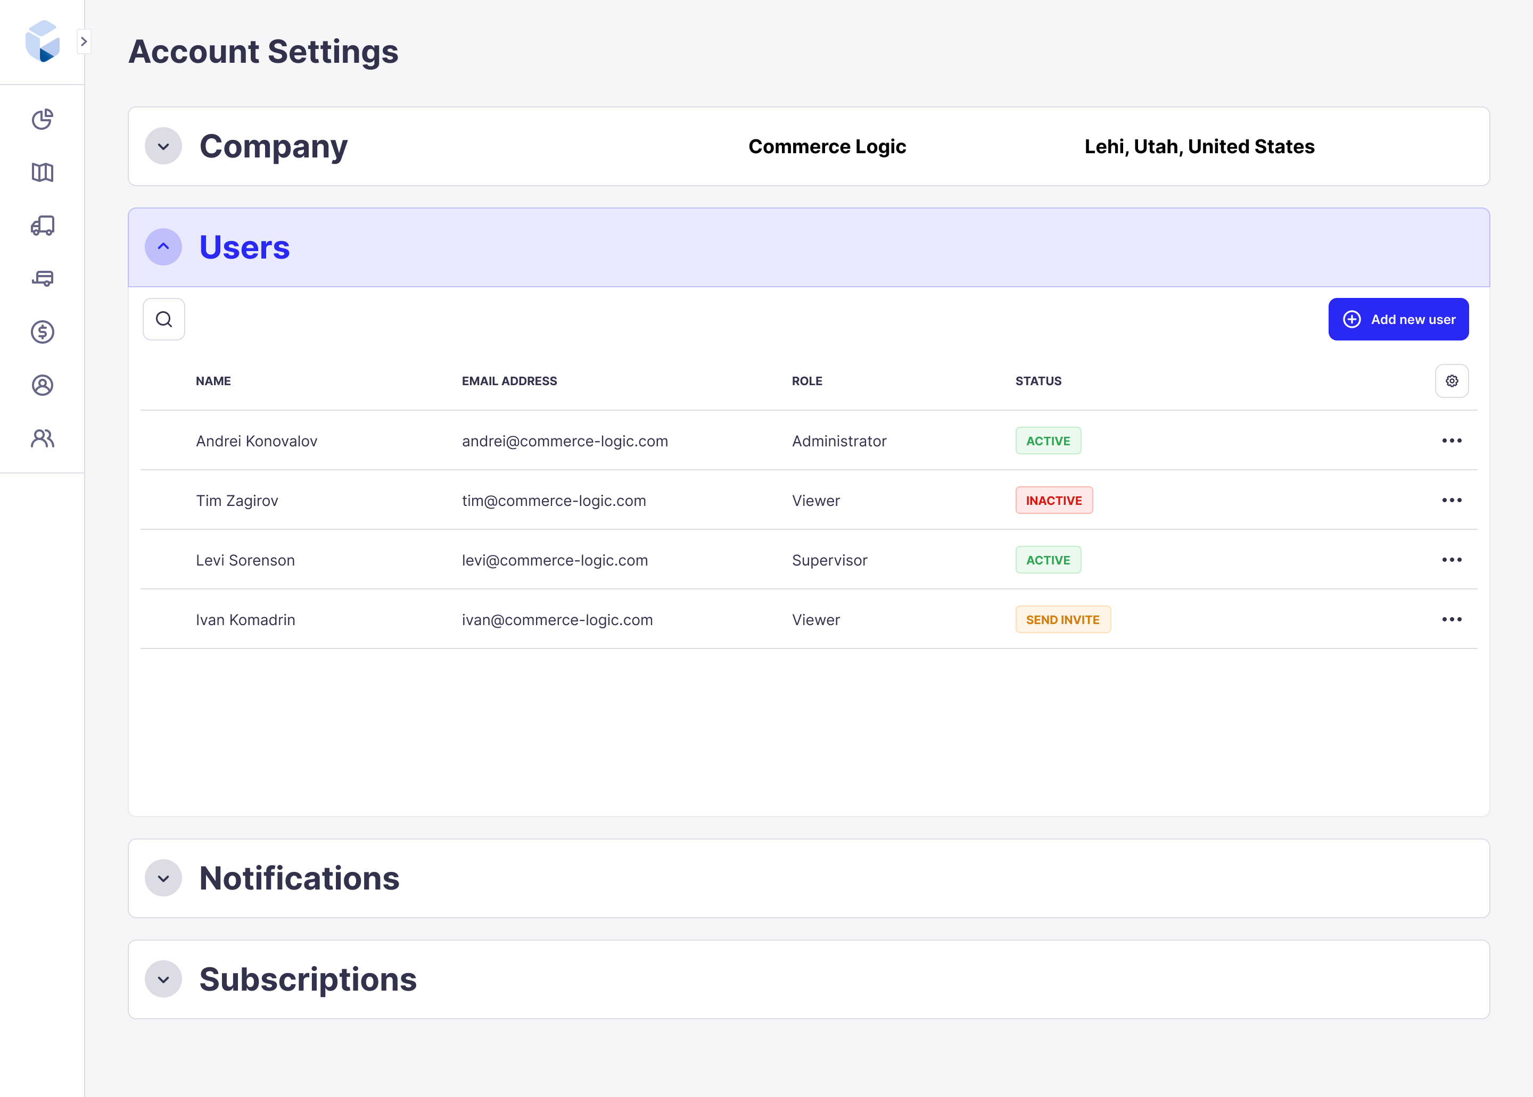This screenshot has height=1097, width=1533.
Task: Click the trailer icon in the sidebar
Action: (43, 279)
